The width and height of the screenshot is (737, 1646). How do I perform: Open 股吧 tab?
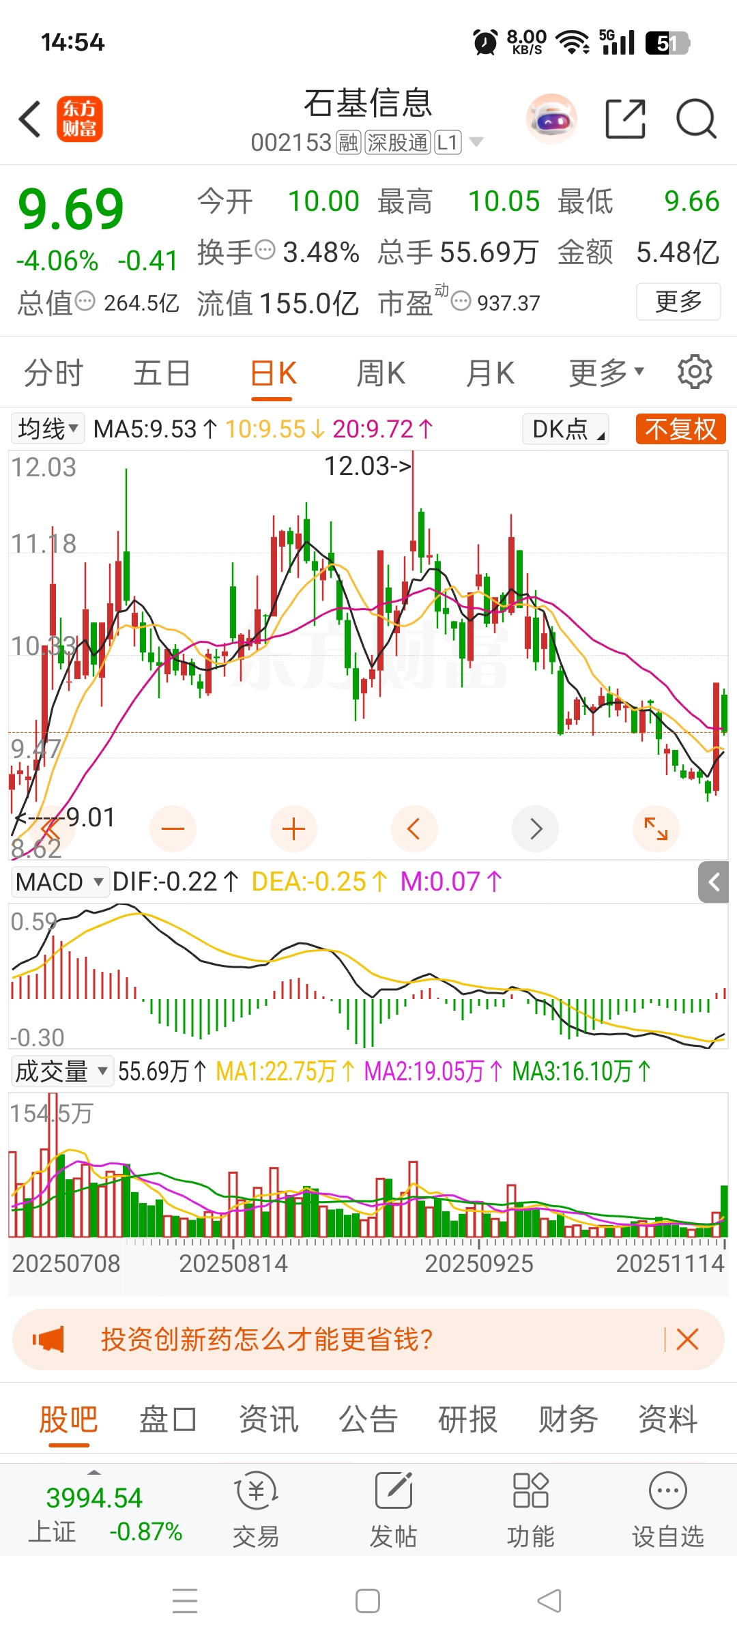point(68,1419)
